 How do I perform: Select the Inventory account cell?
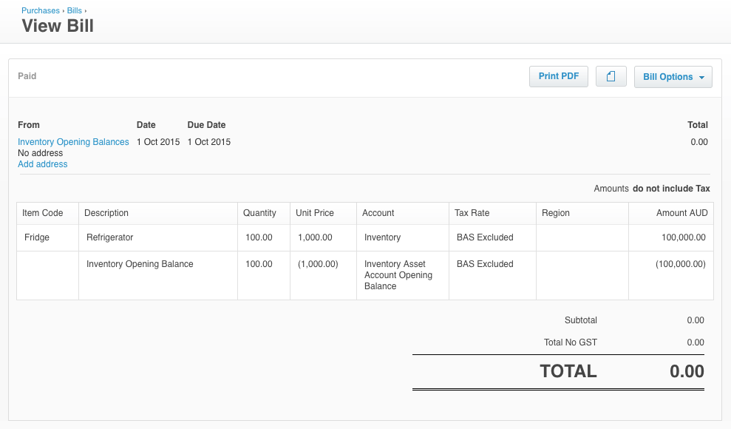point(382,237)
